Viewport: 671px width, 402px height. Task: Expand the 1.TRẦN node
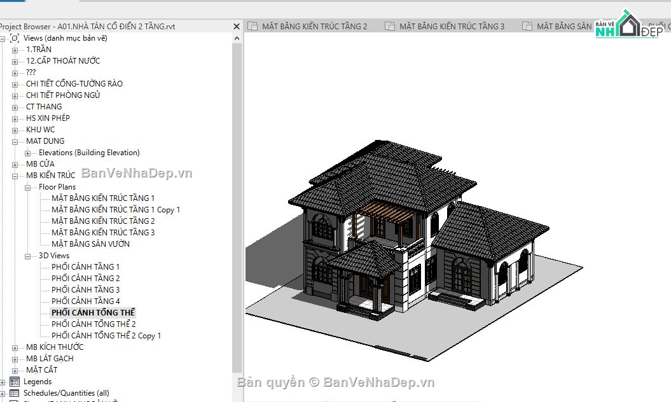tap(15, 49)
